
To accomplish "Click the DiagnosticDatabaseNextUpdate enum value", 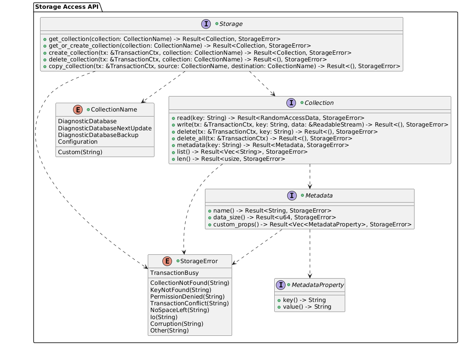I will 105,128.
